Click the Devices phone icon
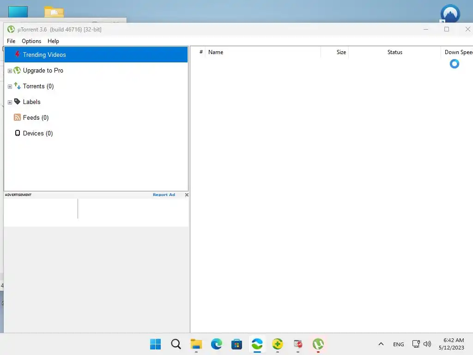 tap(18, 133)
